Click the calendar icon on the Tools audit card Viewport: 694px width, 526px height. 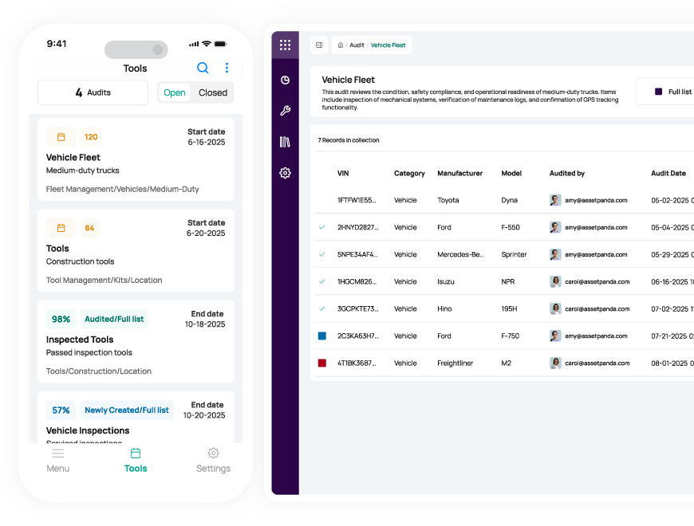[x=61, y=228]
